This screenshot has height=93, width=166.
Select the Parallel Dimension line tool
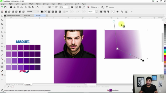point(2,55)
